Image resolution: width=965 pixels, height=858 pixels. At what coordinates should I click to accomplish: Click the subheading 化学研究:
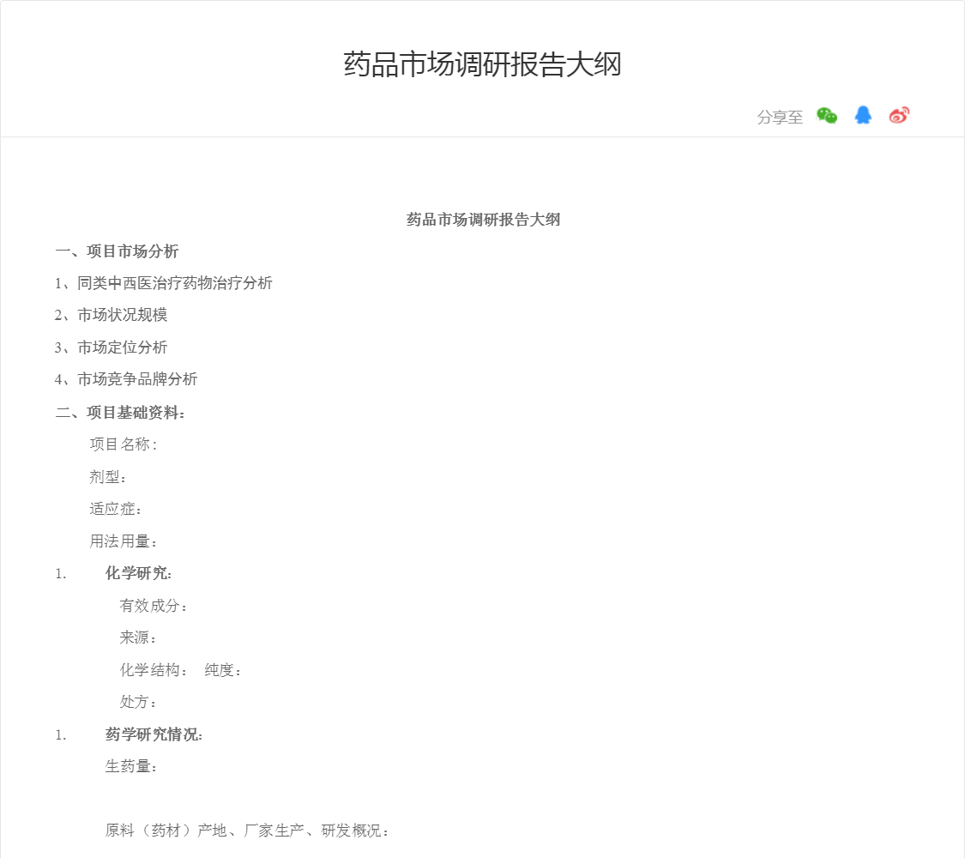[138, 573]
